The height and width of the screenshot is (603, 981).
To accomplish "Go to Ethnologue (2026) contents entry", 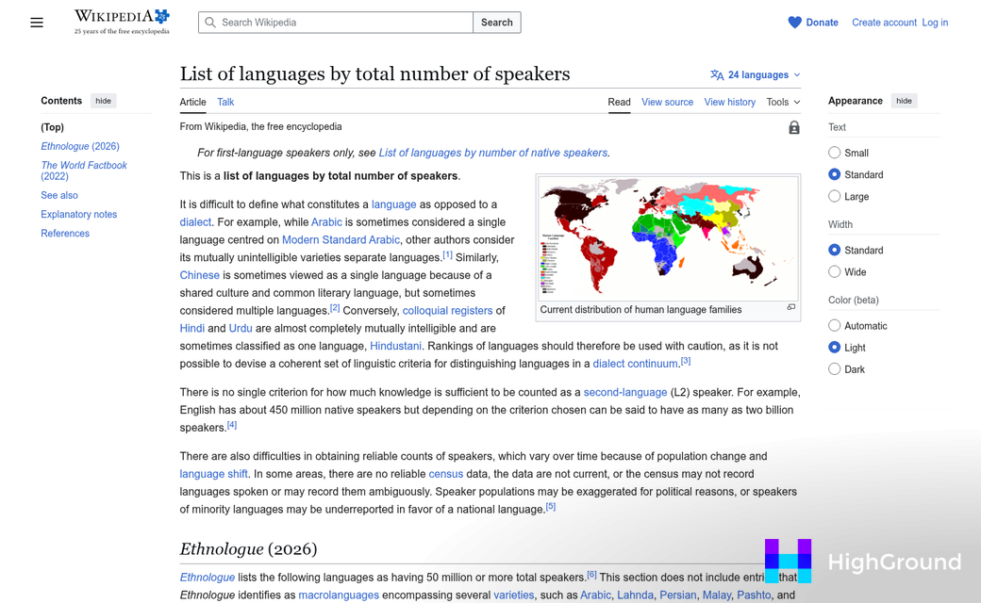I will pos(80,146).
